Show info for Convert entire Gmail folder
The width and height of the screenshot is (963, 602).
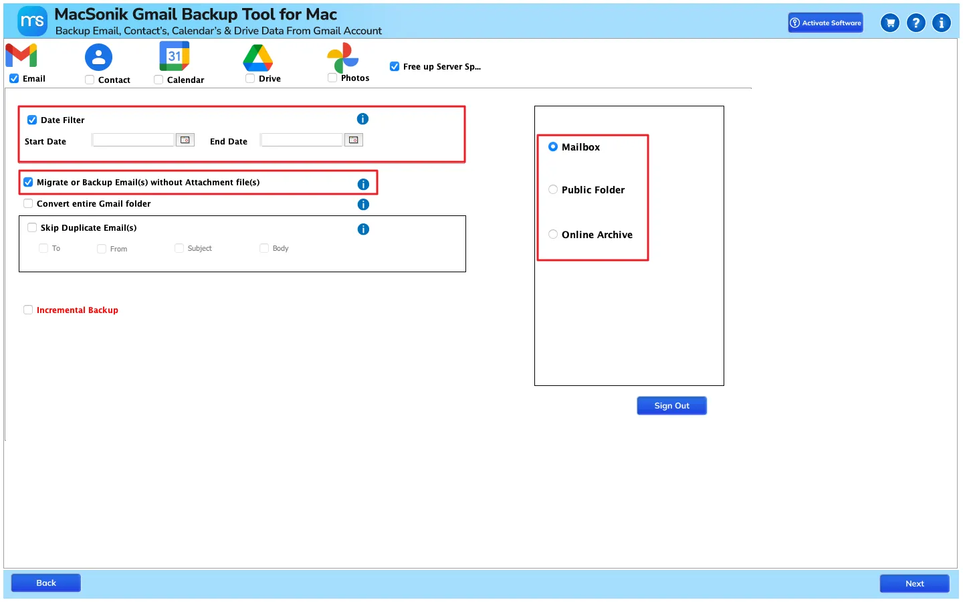363,205
